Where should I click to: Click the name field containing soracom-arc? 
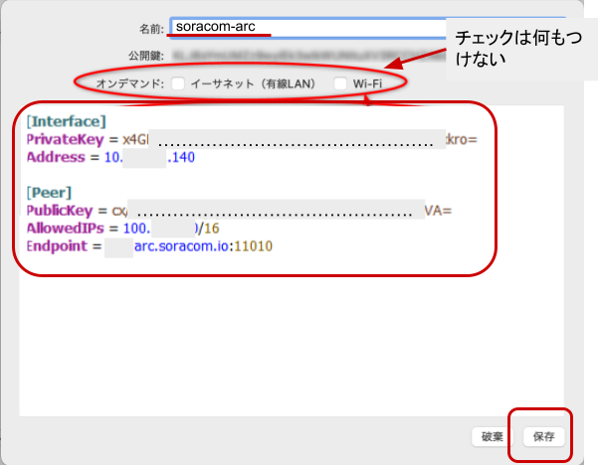coord(308,27)
